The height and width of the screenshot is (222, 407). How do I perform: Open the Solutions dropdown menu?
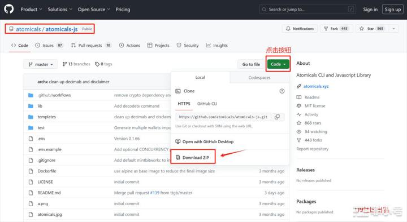pos(60,10)
